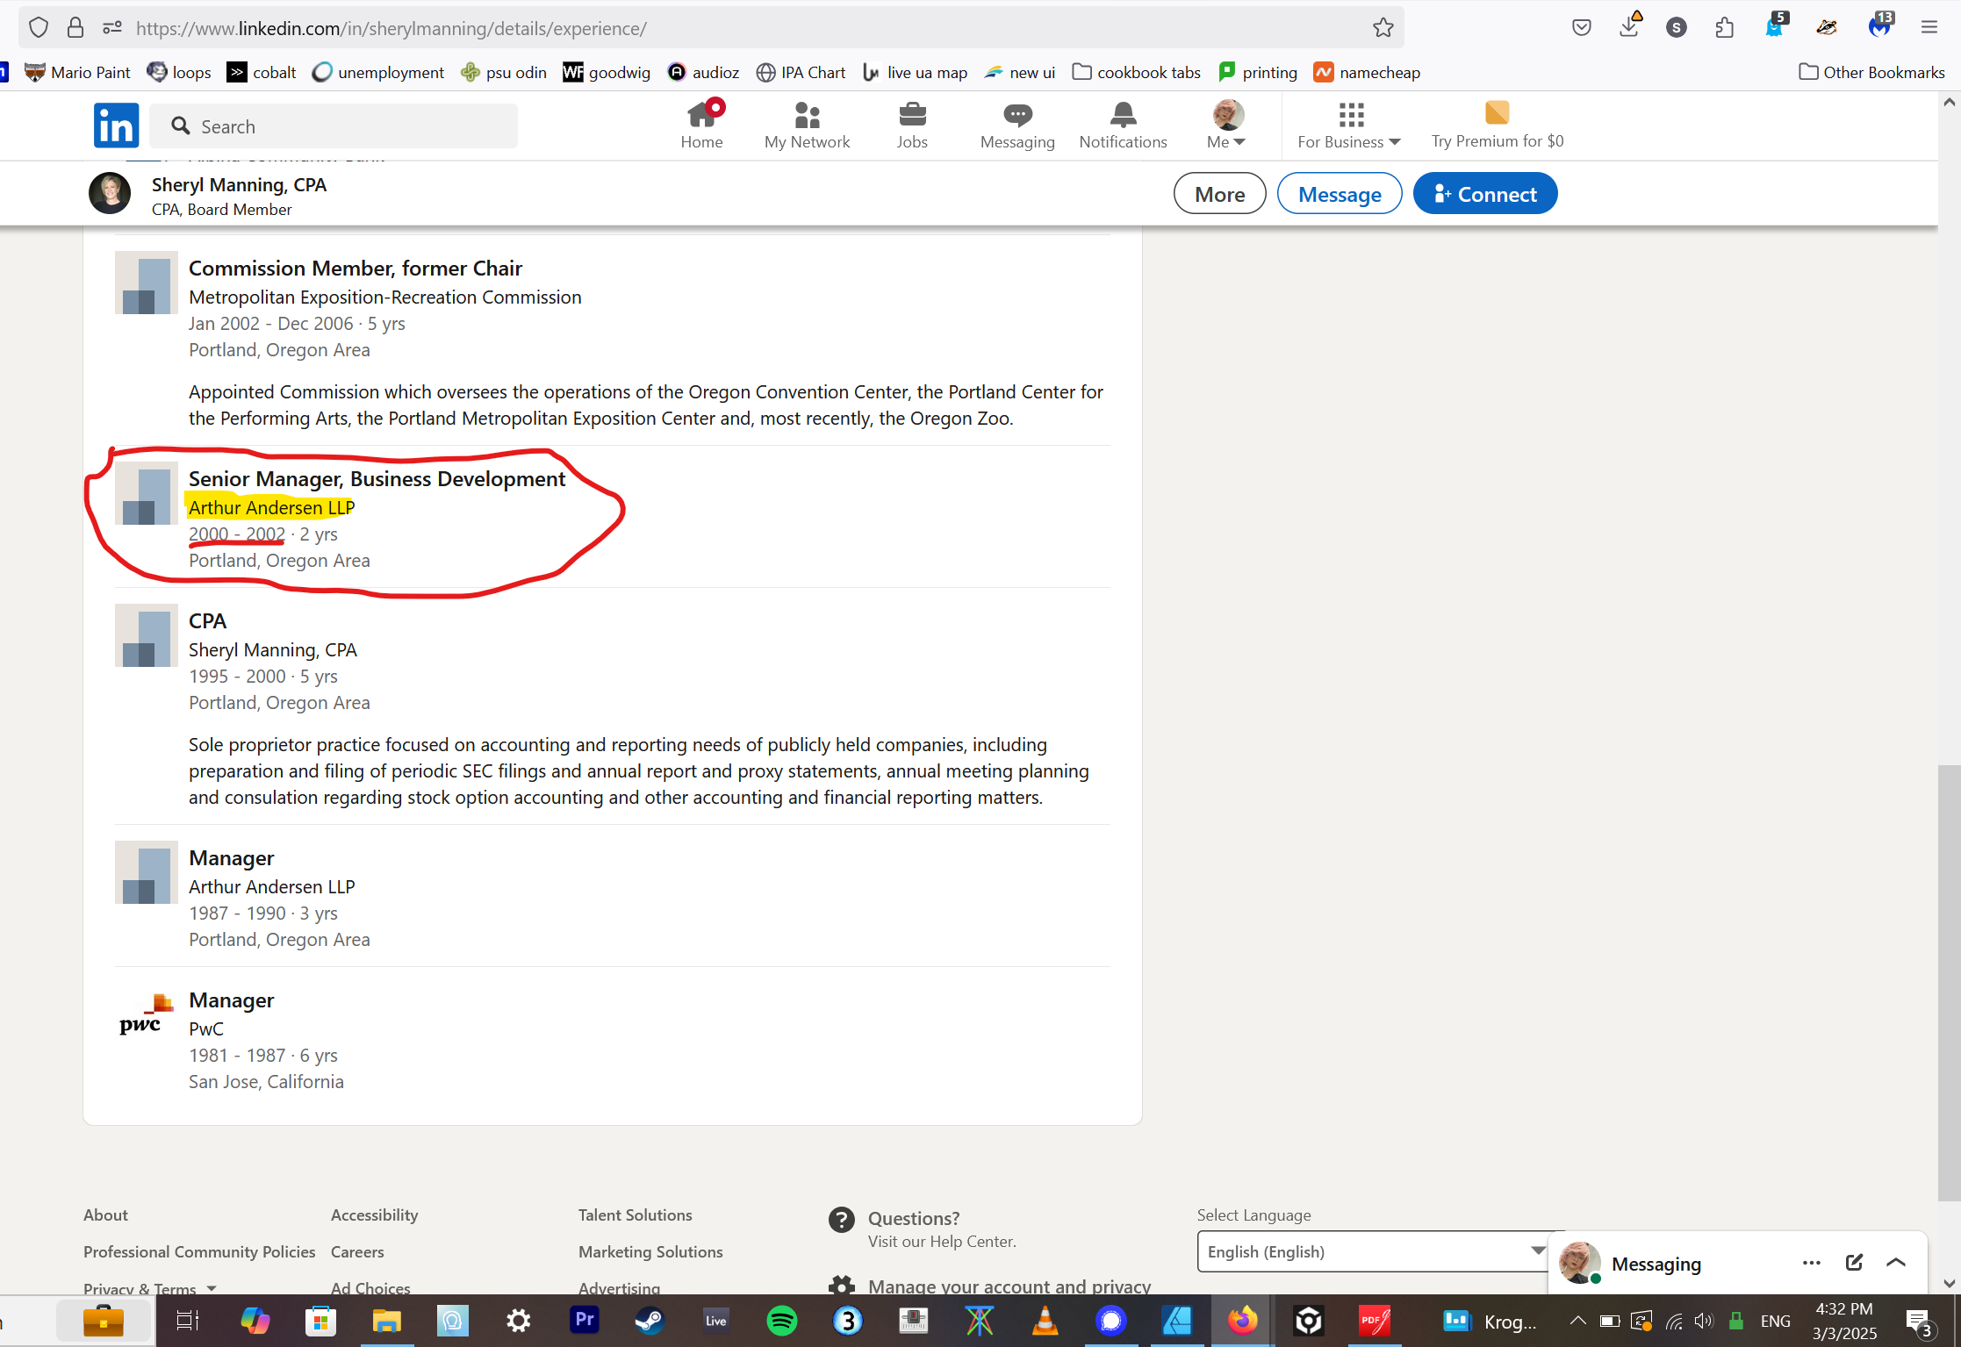Expand the Privacy & Terms footer menu

point(150,1288)
